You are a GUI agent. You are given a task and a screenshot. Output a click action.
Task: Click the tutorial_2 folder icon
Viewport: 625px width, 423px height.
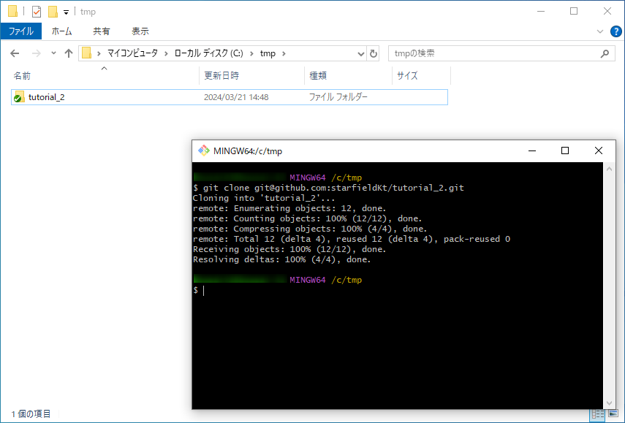click(x=18, y=97)
